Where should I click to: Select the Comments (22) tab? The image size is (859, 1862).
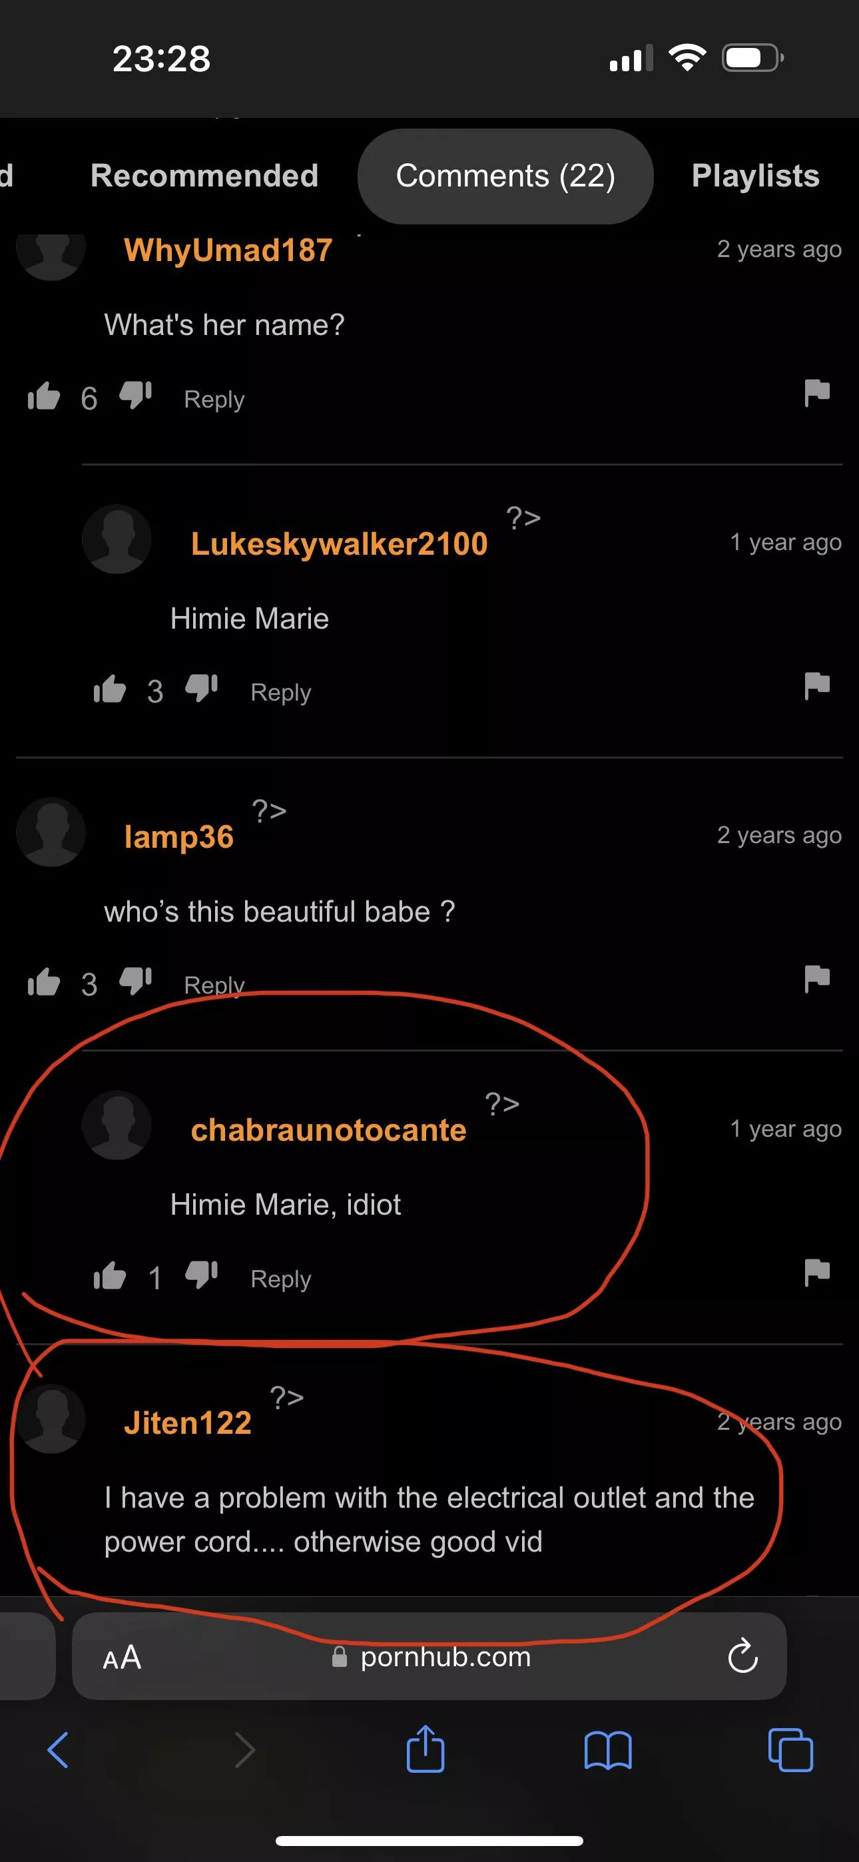coord(505,176)
